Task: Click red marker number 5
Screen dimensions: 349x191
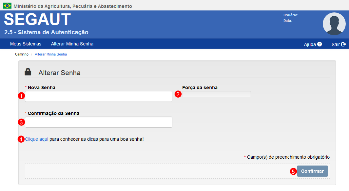Action: (293, 171)
